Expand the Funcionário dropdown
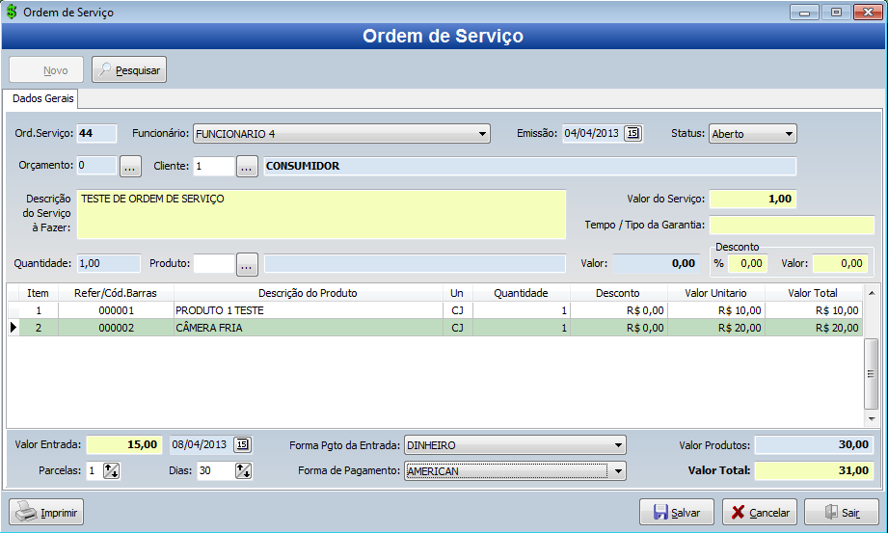 483,134
